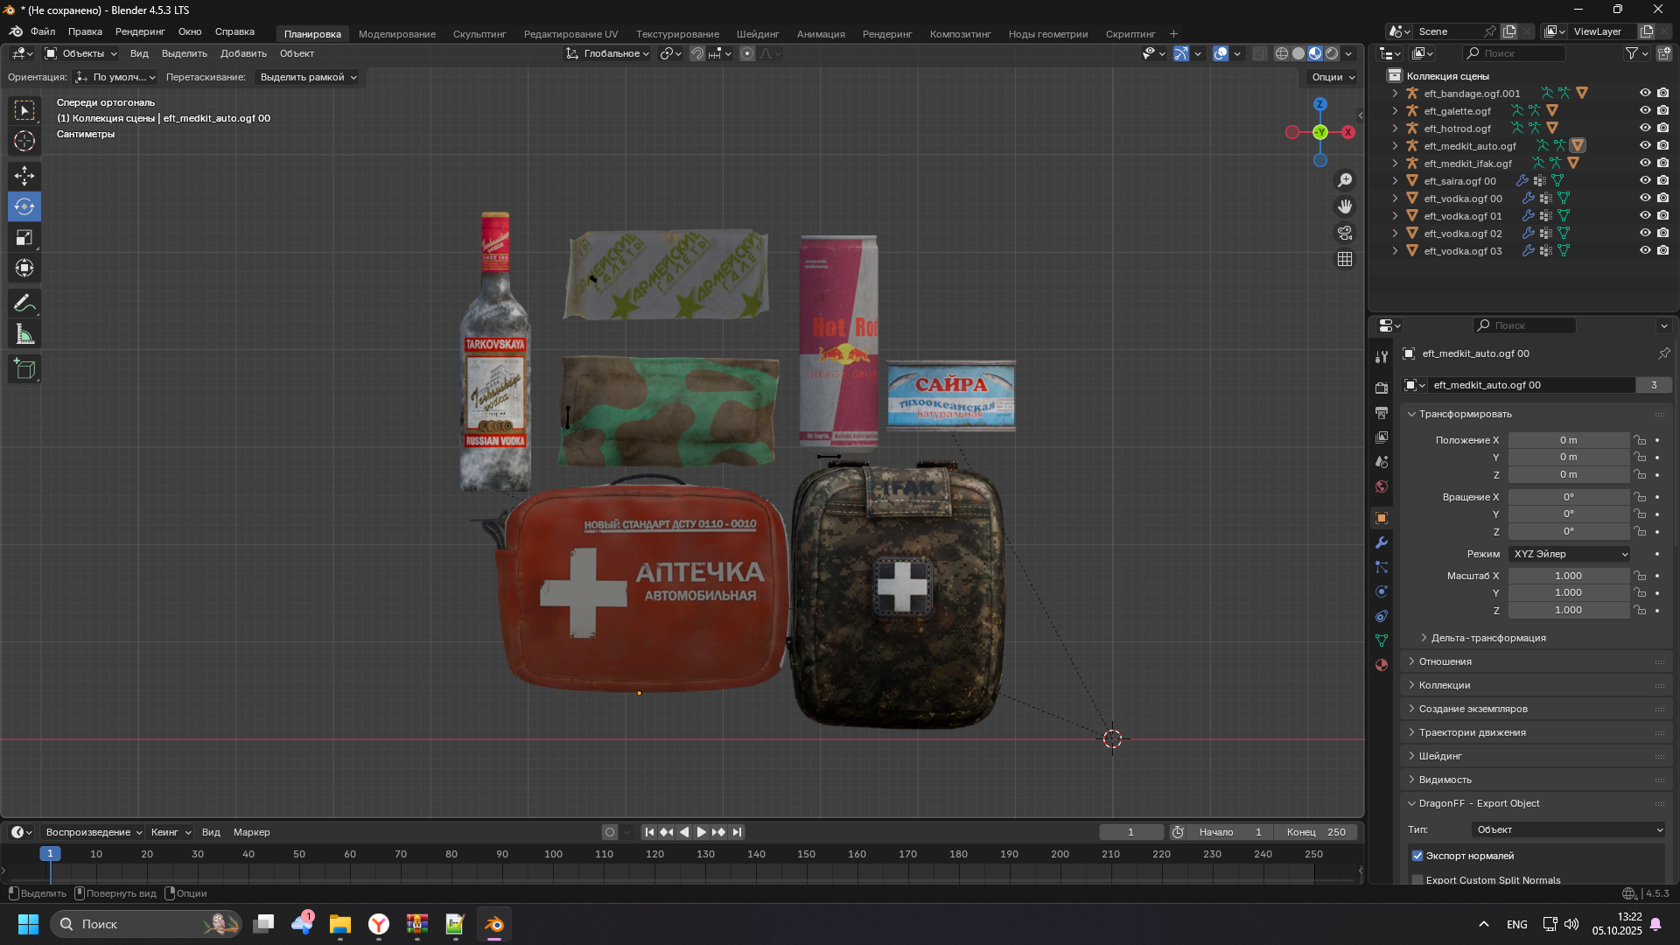Click the camera view icon in the viewport
This screenshot has width=1680, height=945.
[1345, 233]
